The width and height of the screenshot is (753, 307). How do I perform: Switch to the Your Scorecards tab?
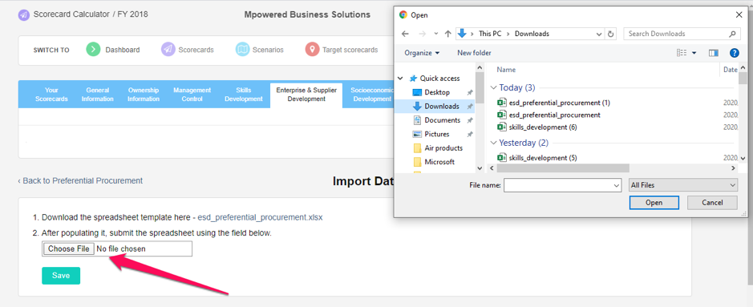51,95
